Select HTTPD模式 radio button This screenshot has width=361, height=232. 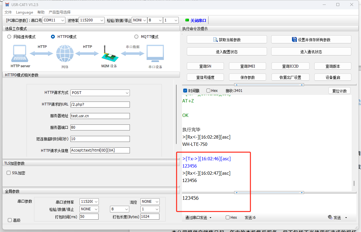(x=53, y=36)
